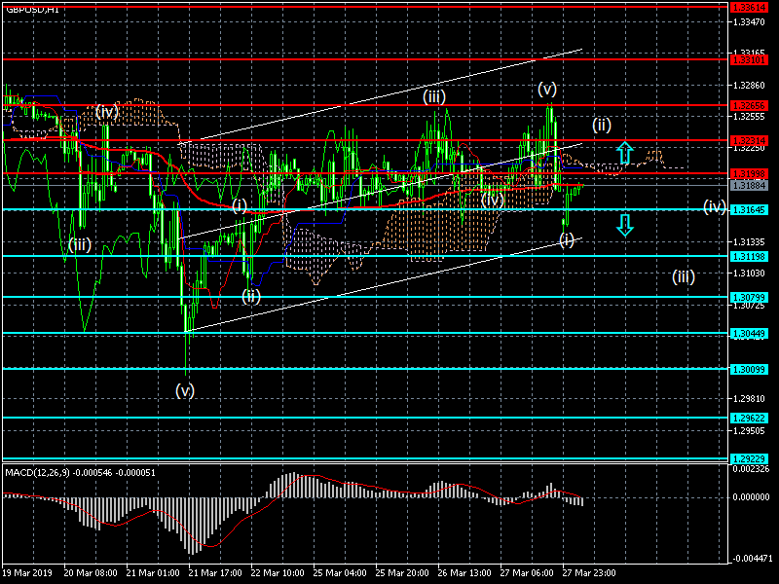Click the cyan upward arrow marker
The width and height of the screenshot is (779, 584).
625,152
